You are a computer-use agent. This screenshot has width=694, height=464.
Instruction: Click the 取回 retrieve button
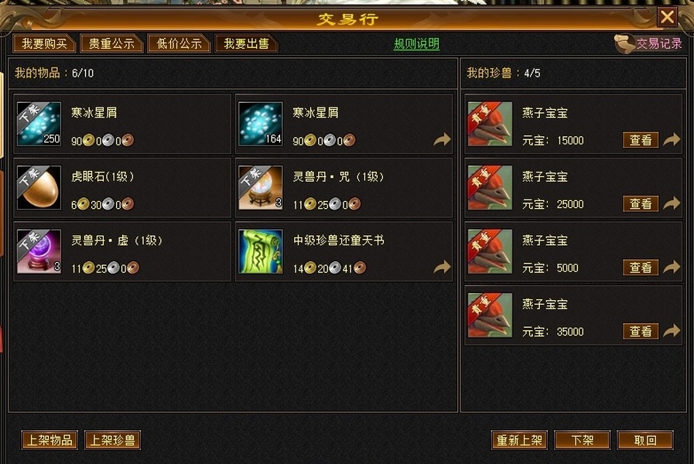click(x=645, y=440)
